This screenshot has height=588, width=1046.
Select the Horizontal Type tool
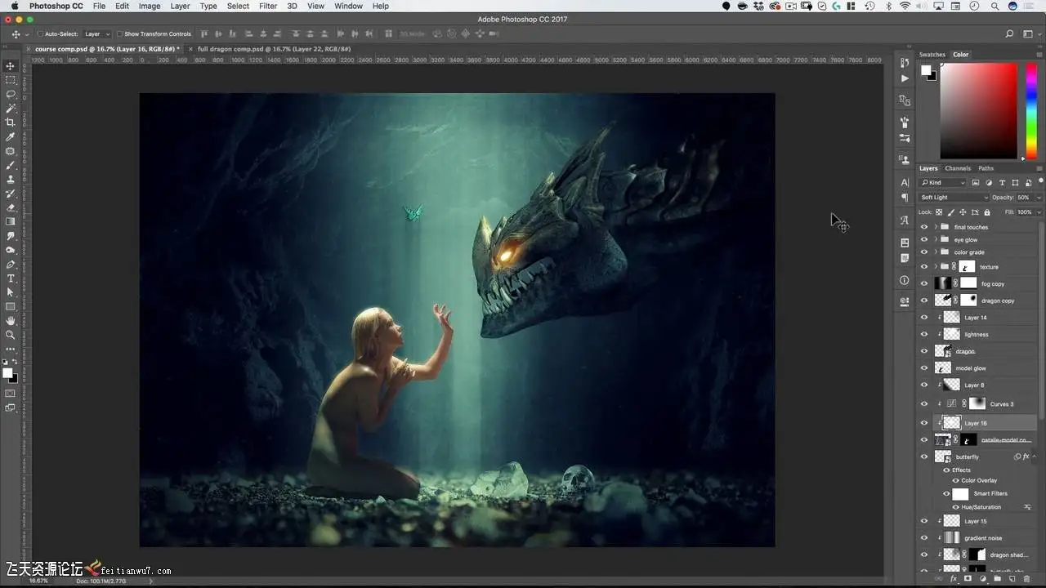pos(11,278)
